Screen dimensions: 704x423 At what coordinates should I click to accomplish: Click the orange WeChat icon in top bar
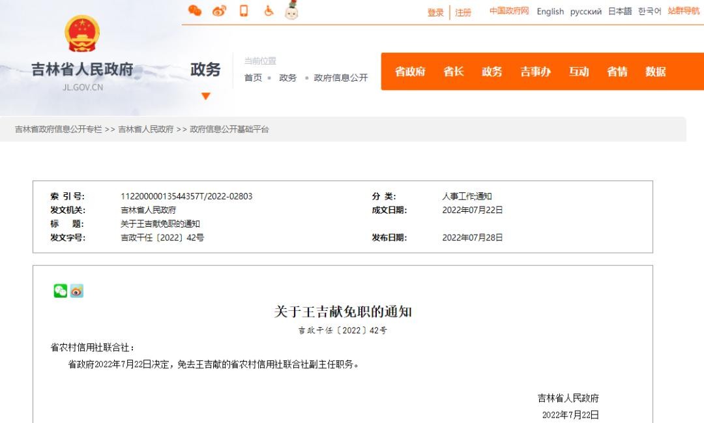[194, 10]
